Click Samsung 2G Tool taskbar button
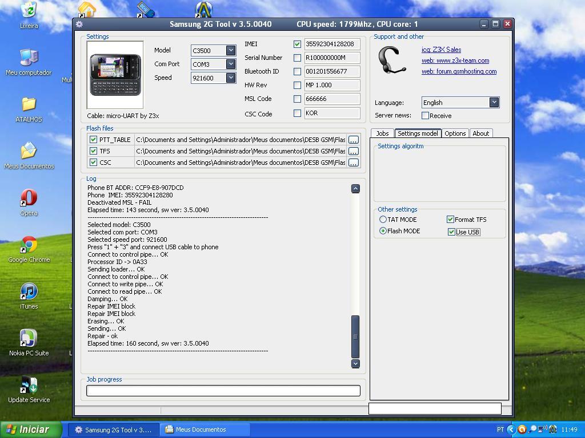Screen dimensions: 585x438 [114, 430]
